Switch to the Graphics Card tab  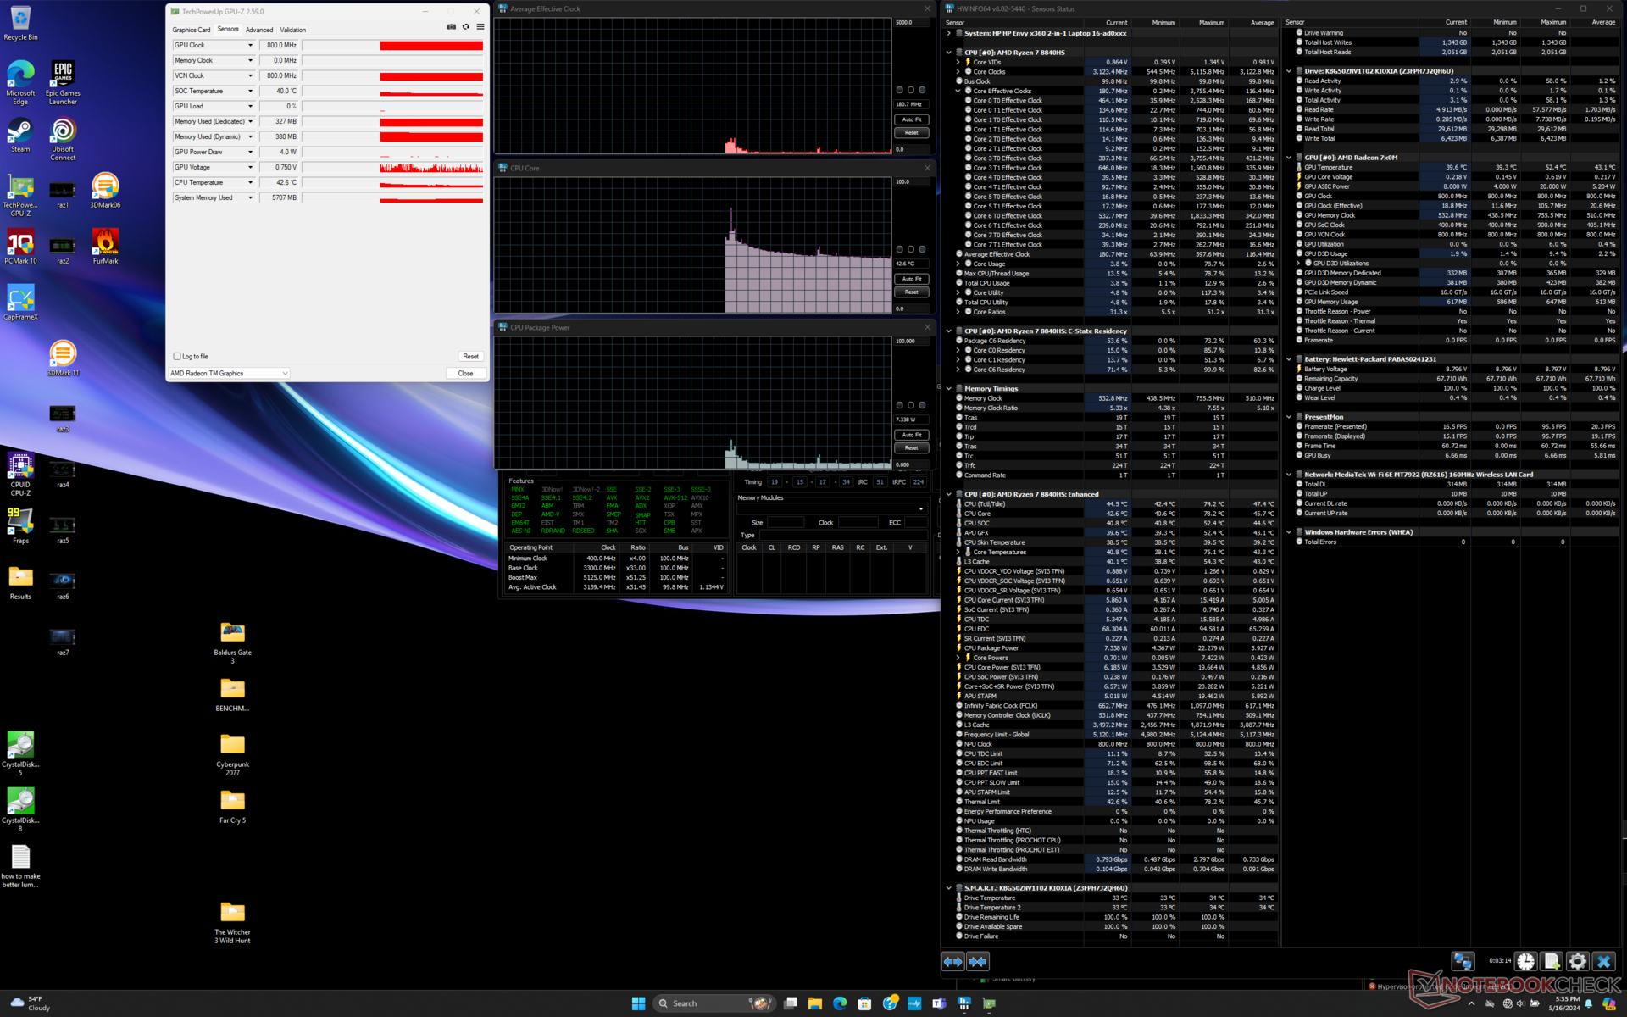pos(192,30)
